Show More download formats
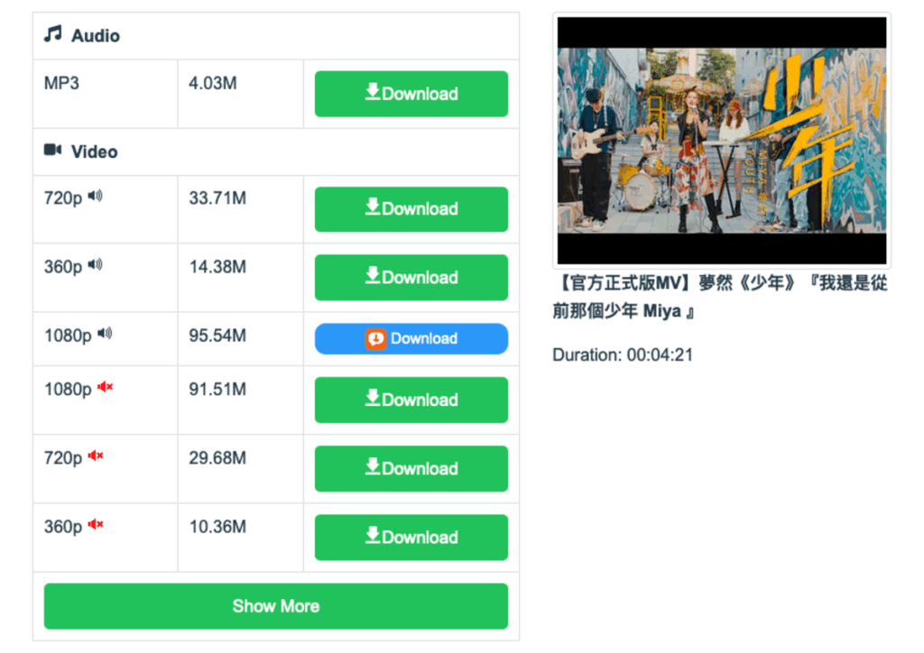 coord(276,606)
